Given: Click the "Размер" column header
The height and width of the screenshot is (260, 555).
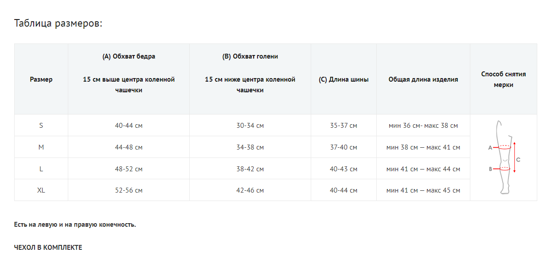Looking at the screenshot, I should click(x=41, y=79).
